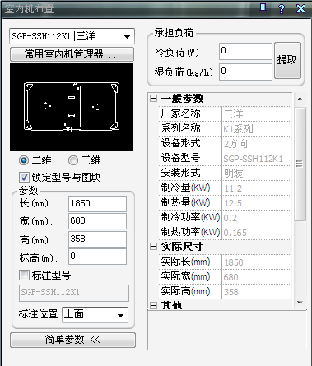Click the value 明装
The image size is (312, 366).
pyautogui.click(x=234, y=174)
